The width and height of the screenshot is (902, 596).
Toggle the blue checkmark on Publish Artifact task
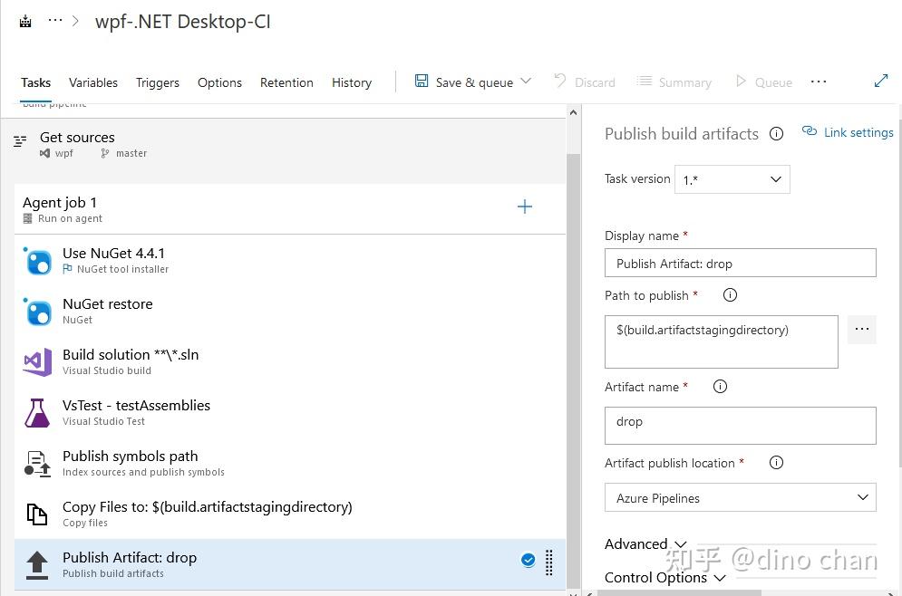click(529, 560)
